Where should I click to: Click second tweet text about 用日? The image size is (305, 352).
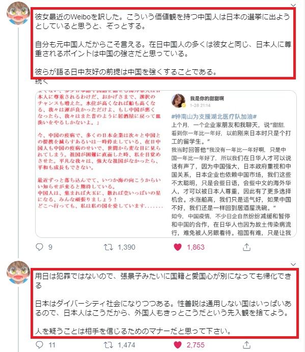pos(163,303)
